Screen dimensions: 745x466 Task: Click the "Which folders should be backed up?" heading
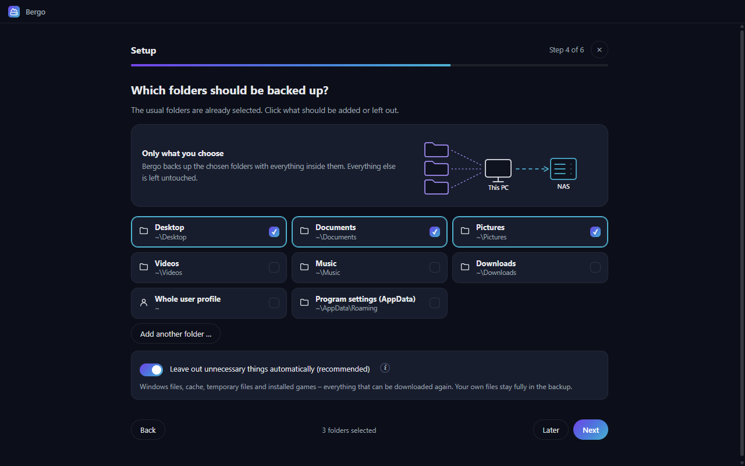tap(230, 90)
